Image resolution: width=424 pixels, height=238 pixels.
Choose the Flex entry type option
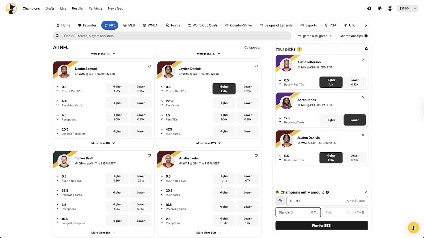pos(345,212)
